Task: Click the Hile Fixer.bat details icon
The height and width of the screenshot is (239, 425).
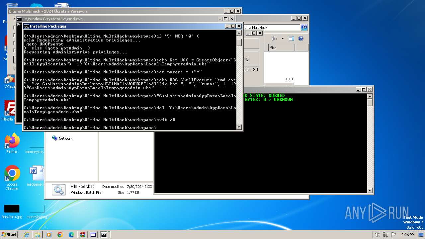Action: (58, 190)
